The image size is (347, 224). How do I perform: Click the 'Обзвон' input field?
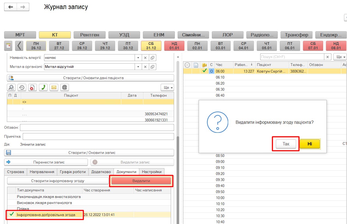97,128
